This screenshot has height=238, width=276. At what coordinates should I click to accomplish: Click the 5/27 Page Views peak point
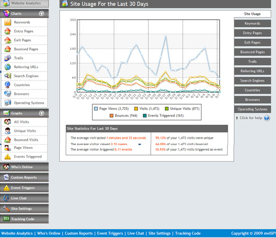[x=166, y=36]
